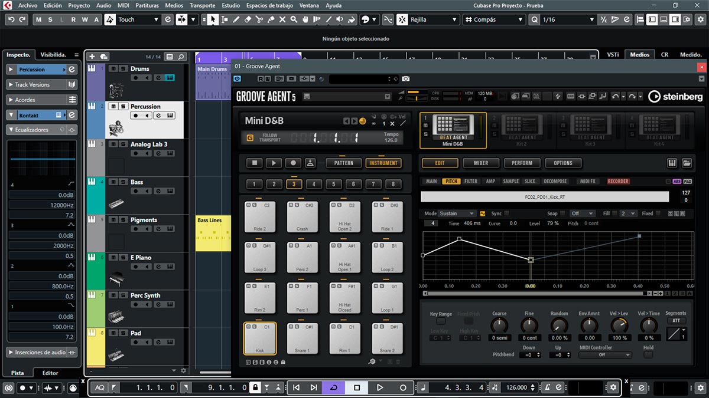This screenshot has width=709, height=398.
Task: Open the Transporte menu
Action: click(202, 5)
